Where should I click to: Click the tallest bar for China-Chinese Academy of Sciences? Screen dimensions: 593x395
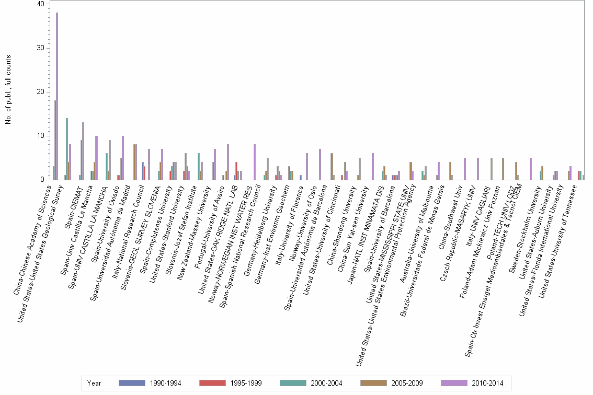(x=58, y=94)
